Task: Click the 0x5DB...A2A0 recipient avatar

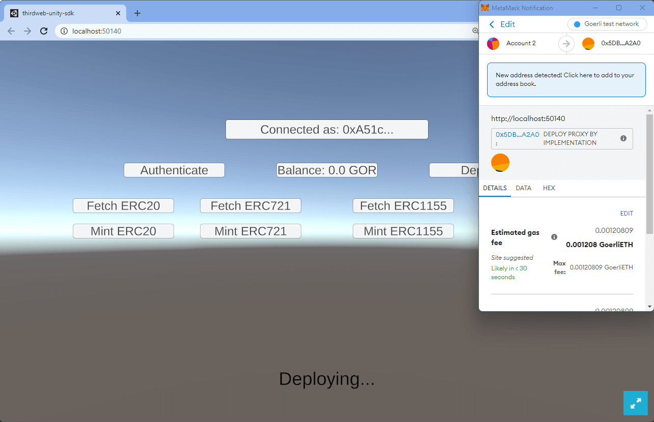Action: (588, 44)
